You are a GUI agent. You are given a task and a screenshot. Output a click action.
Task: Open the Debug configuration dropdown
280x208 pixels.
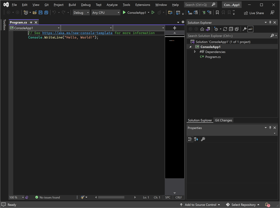(81, 12)
